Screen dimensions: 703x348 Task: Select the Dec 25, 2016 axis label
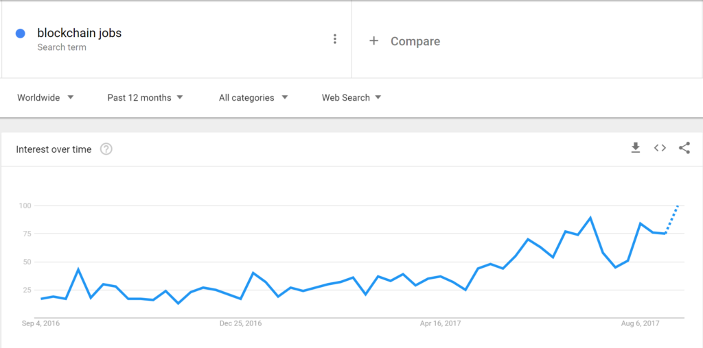[x=241, y=323]
